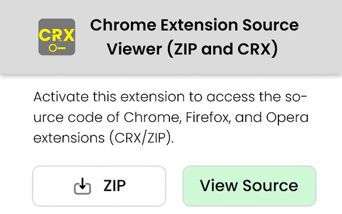Screen dimensions: 342x214
Task: Select the extension description paragraph
Action: point(171,117)
